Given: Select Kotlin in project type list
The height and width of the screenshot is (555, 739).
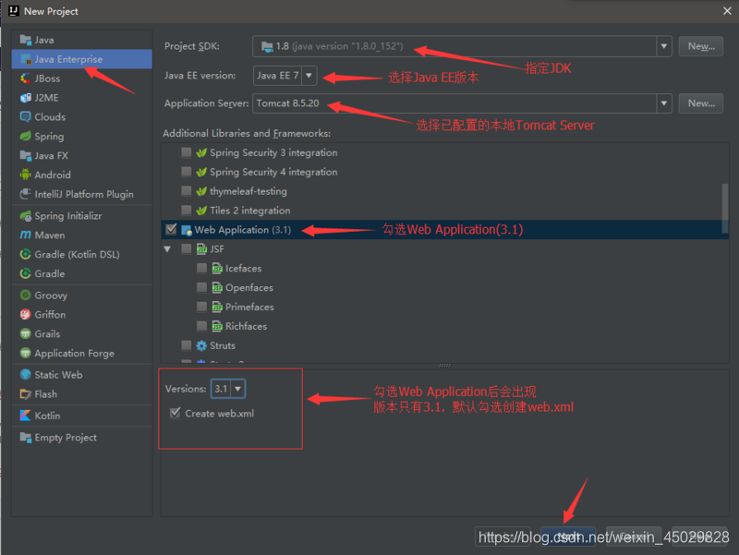Looking at the screenshot, I should point(82,416).
